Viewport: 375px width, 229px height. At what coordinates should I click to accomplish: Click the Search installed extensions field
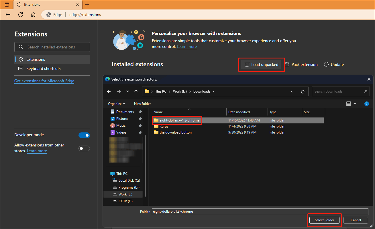point(52,47)
